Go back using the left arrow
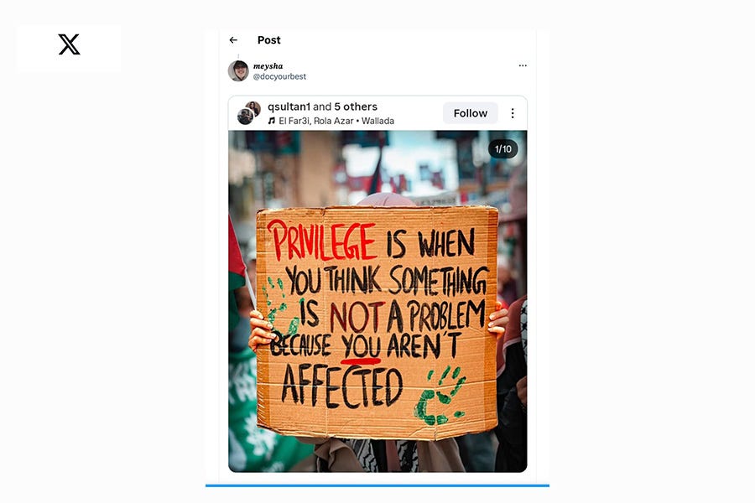Screen dimensions: 755x503 coord(233,40)
